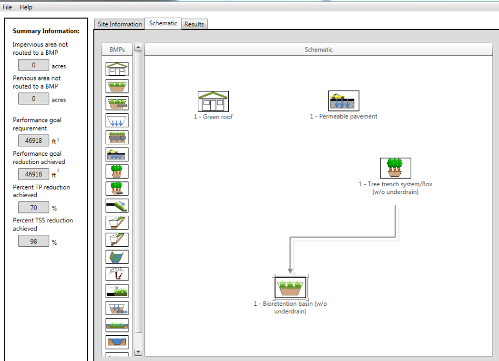The width and height of the screenshot is (499, 361).
Task: Select the Bioretention basin BMP icon
Action: click(x=117, y=86)
